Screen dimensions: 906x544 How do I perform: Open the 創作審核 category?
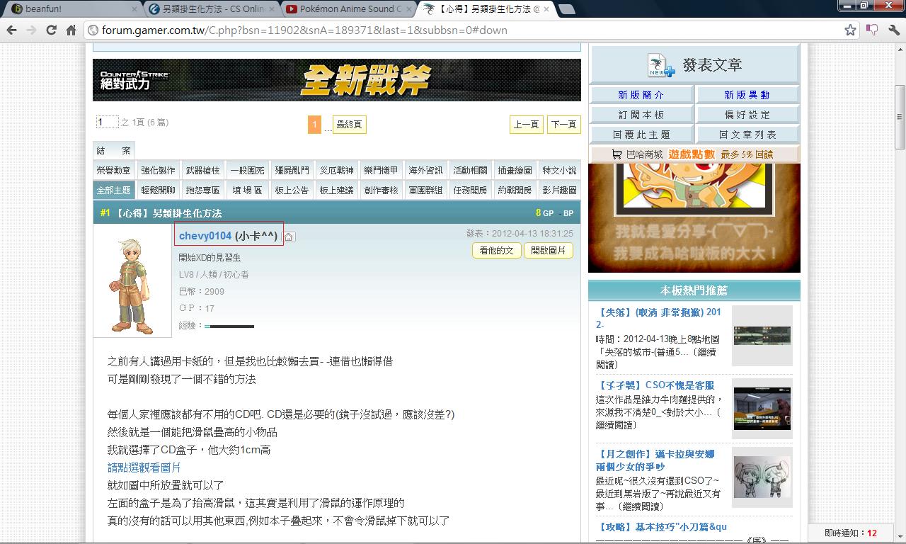[x=381, y=190]
